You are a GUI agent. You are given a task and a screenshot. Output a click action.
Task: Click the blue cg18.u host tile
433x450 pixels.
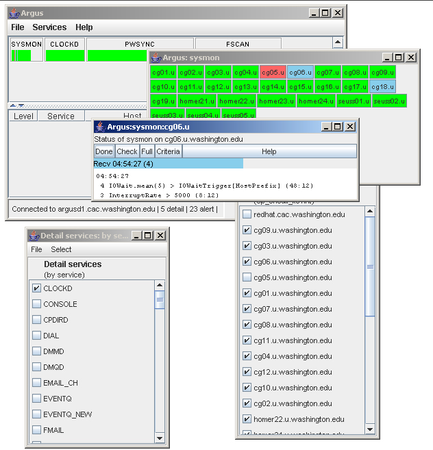tap(382, 87)
